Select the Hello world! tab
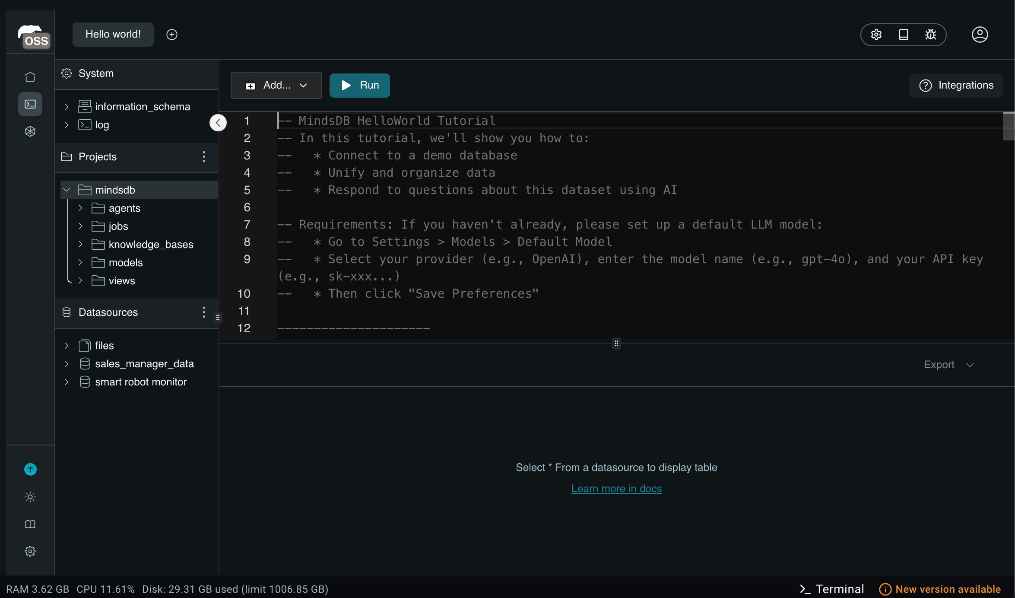 click(x=113, y=34)
